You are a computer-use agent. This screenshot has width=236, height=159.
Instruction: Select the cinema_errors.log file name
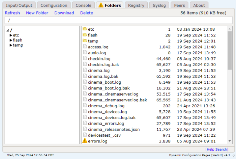[106, 124]
